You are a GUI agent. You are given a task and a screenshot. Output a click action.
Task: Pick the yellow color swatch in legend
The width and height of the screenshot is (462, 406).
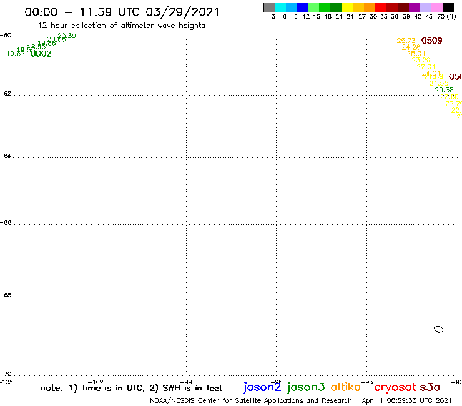(x=347, y=7)
